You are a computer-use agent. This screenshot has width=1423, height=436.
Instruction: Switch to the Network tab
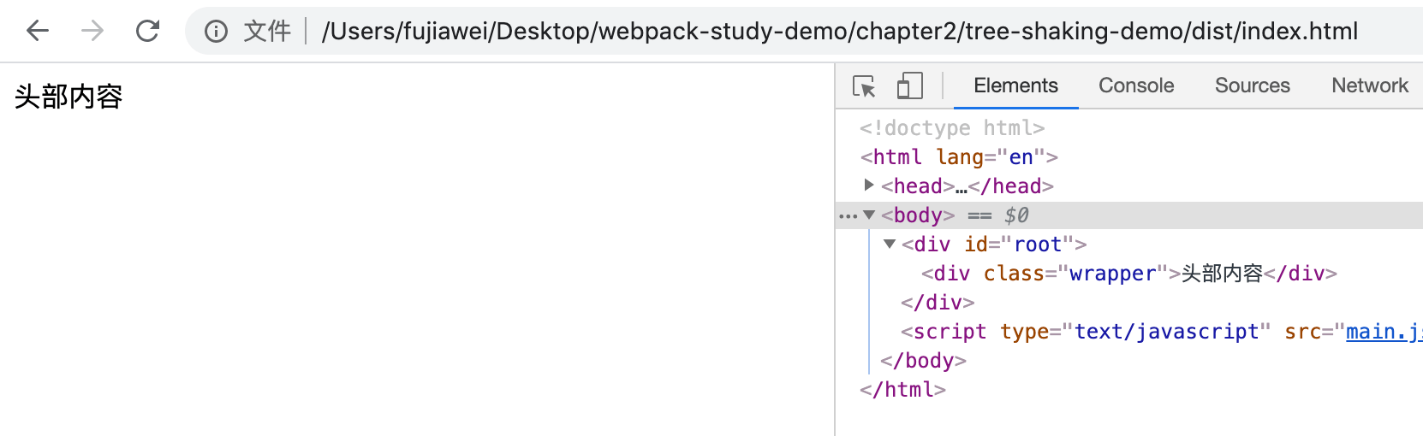pyautogui.click(x=1369, y=85)
